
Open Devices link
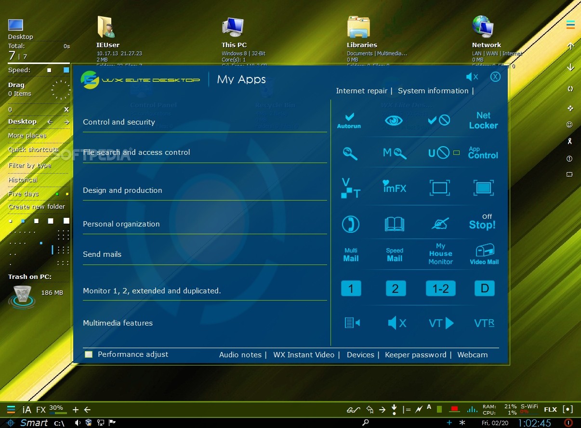click(360, 355)
